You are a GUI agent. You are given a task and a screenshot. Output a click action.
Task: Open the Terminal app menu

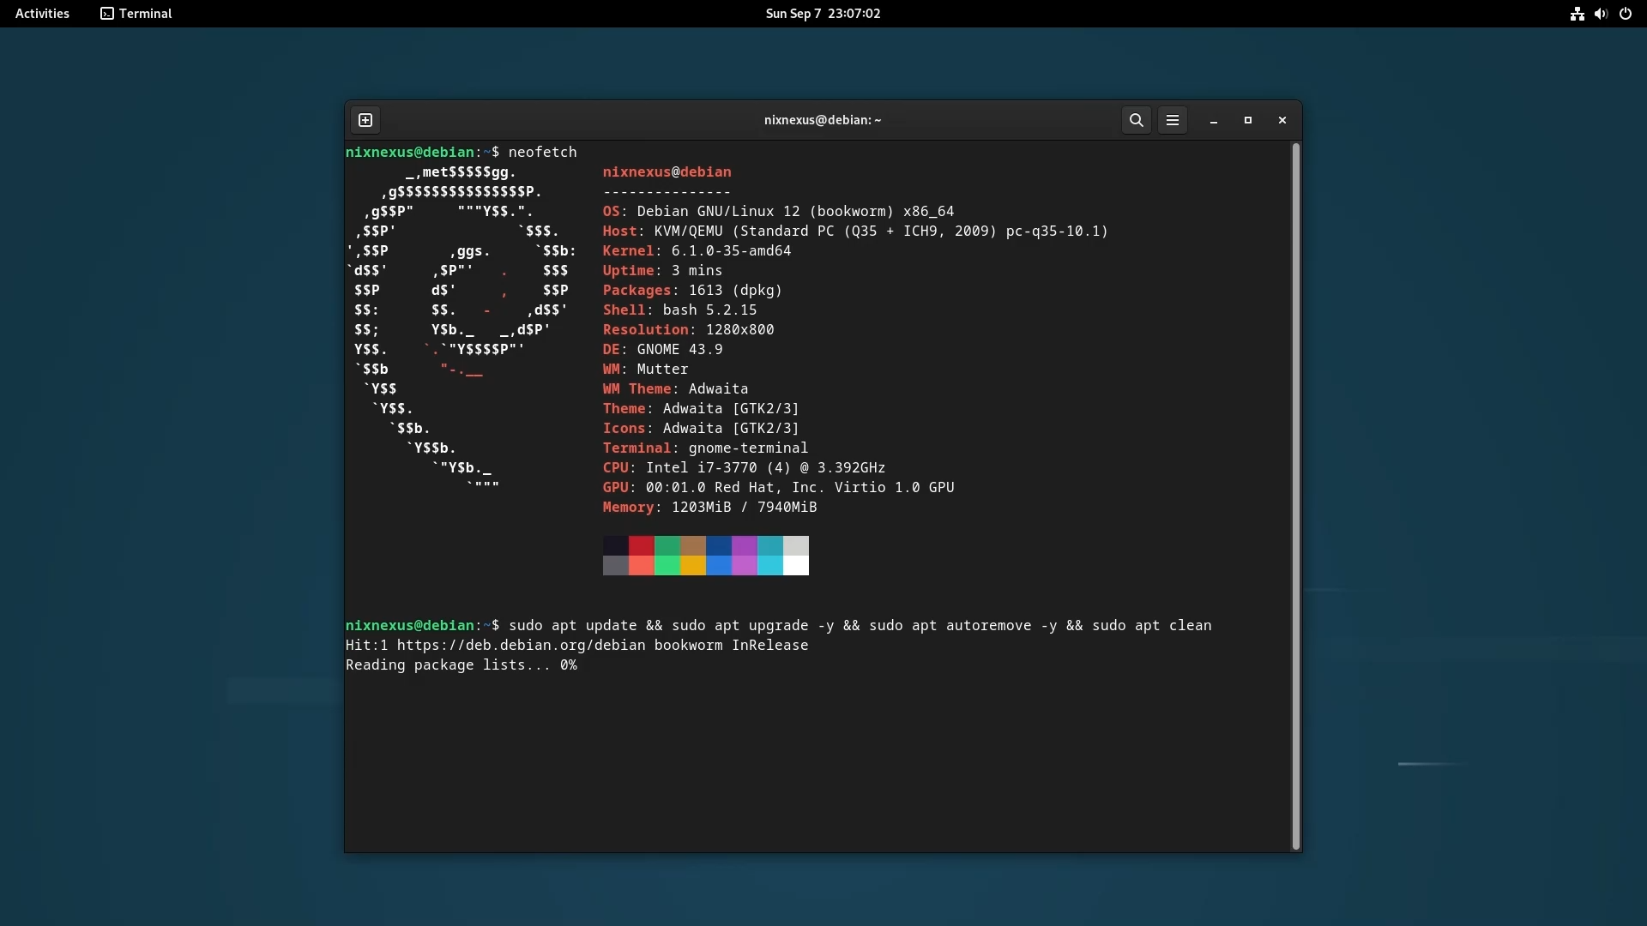[136, 14]
